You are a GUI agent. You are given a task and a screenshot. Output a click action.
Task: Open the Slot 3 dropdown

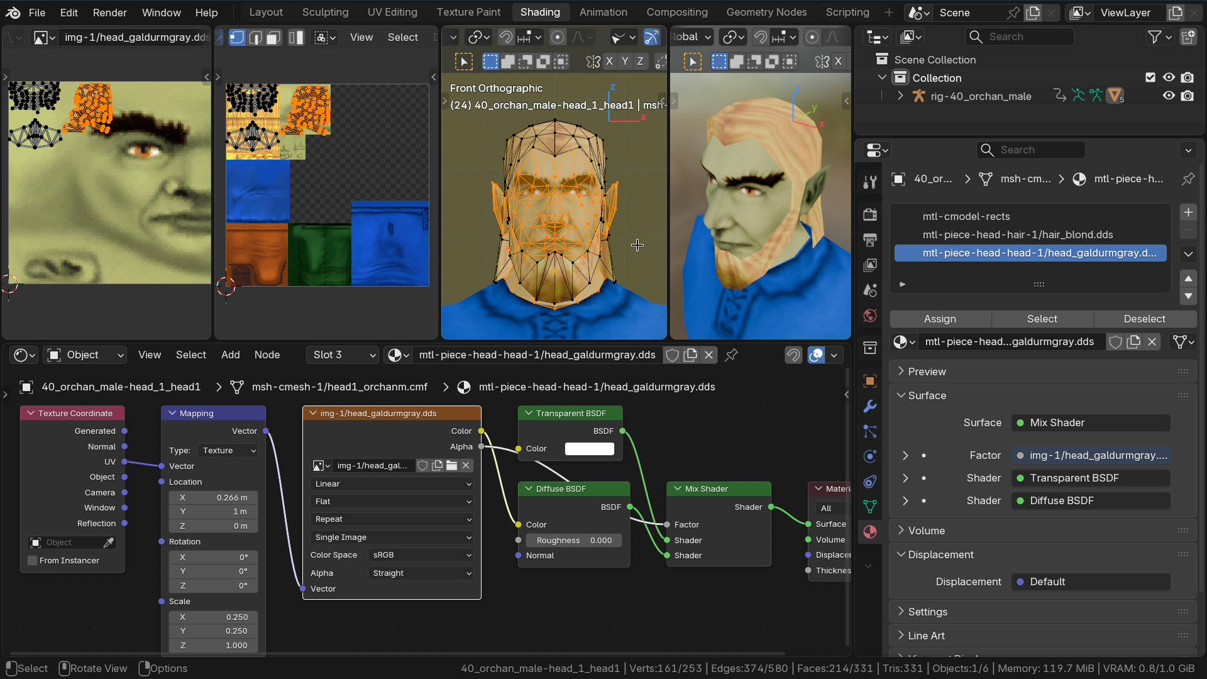(x=343, y=355)
